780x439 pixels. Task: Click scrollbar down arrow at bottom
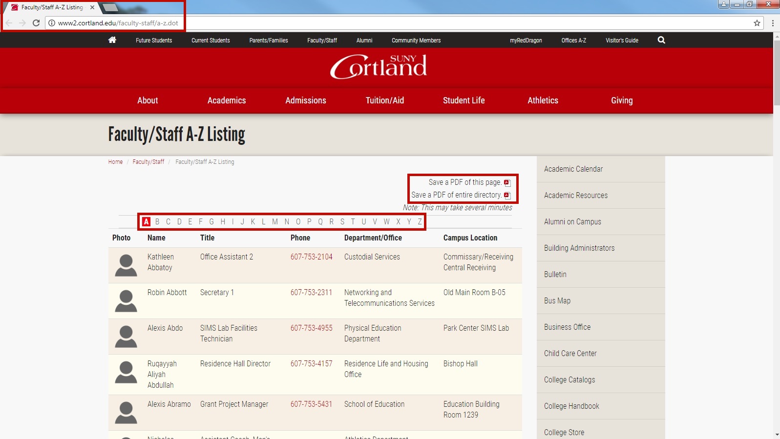(777, 435)
